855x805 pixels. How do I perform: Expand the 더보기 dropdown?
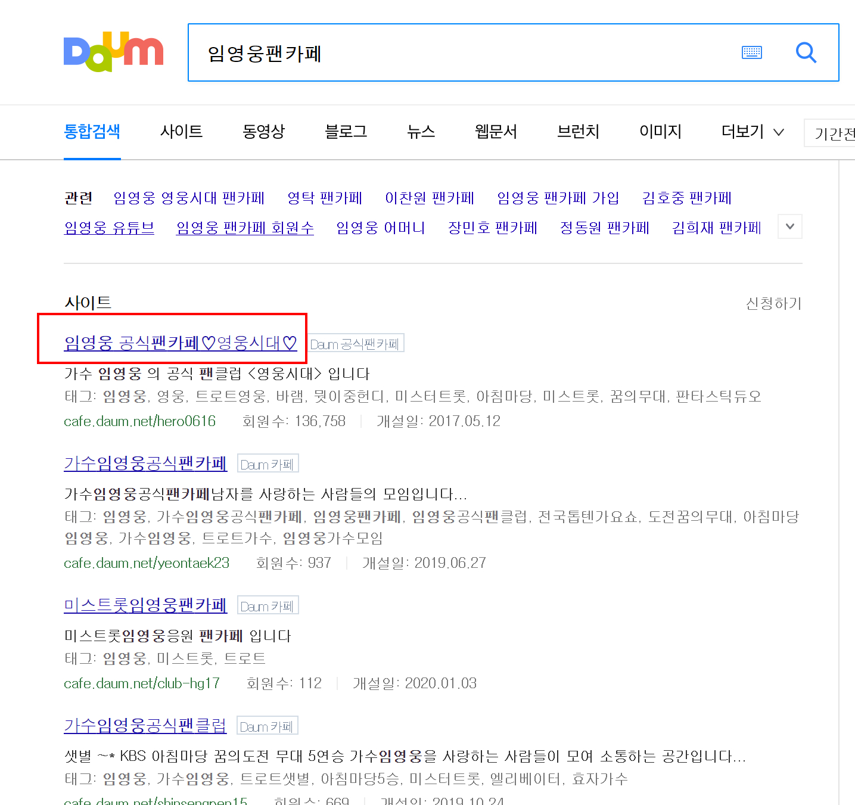753,131
